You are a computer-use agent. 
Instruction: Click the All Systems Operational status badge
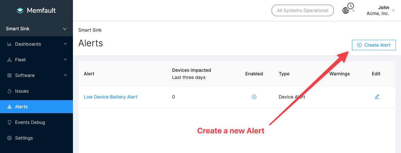click(303, 10)
